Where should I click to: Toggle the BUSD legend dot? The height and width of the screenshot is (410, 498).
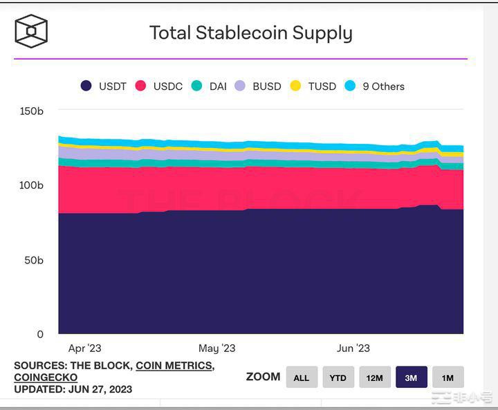(239, 86)
